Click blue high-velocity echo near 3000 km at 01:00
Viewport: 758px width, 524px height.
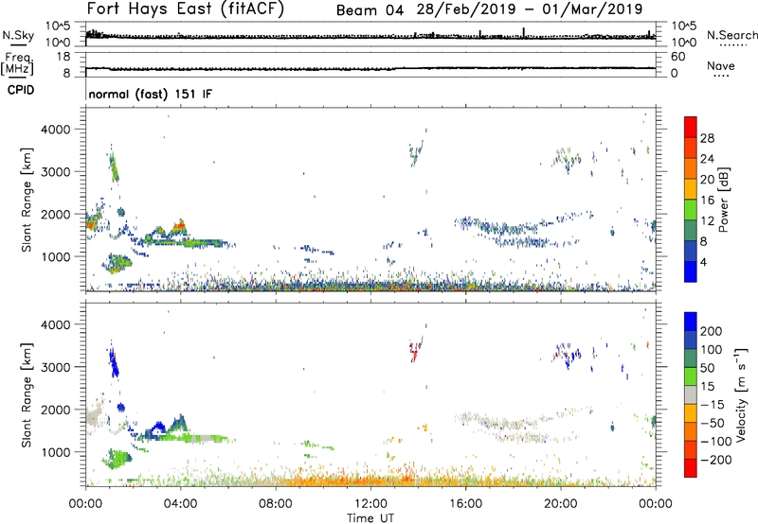pyautogui.click(x=113, y=363)
